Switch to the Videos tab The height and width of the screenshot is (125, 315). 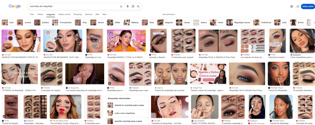pos(40,14)
